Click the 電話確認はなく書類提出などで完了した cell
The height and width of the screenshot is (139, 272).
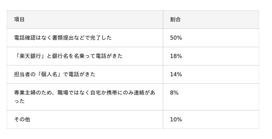coord(63,38)
